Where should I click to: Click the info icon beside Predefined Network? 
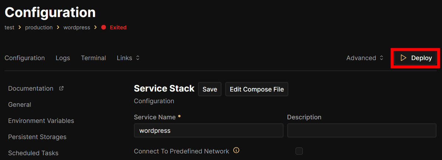click(x=236, y=150)
